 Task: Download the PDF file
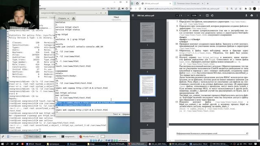[x=246, y=15]
